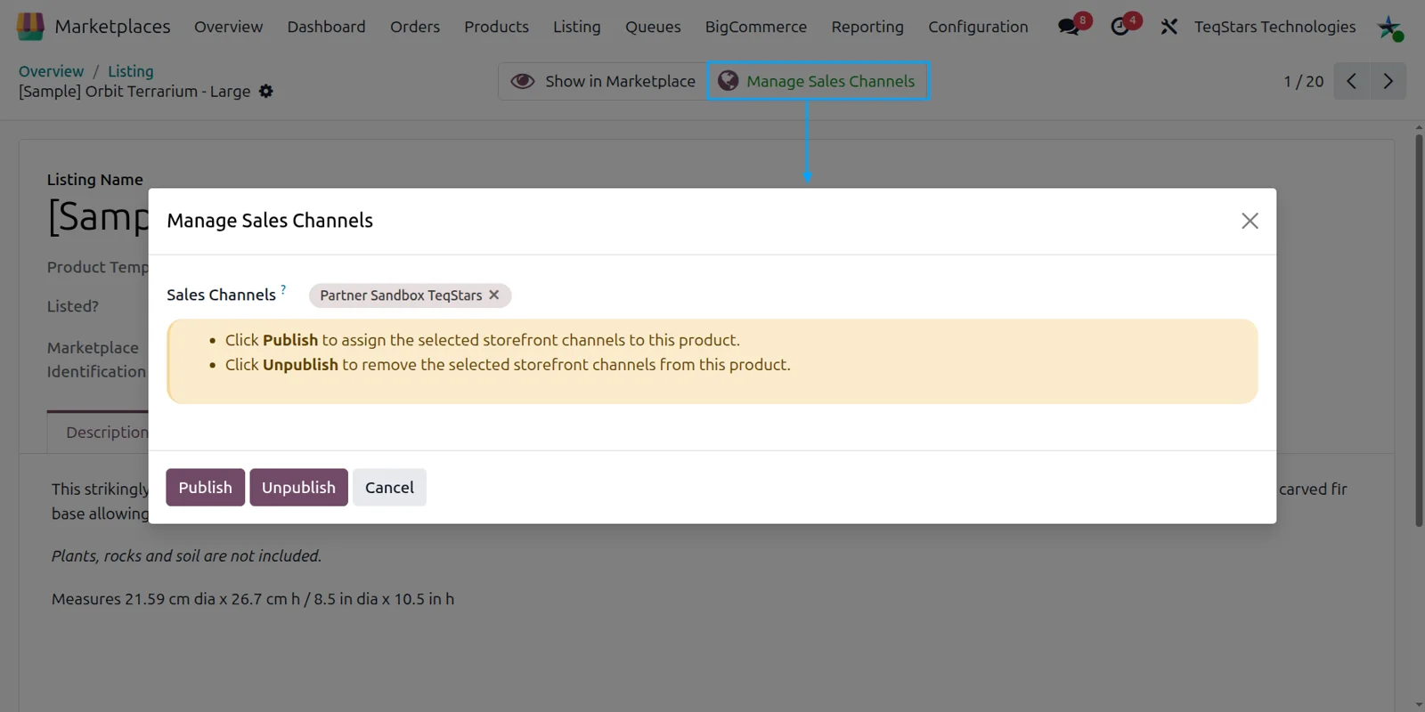
Task: Open the debug tools wrench icon
Action: coord(1168,27)
